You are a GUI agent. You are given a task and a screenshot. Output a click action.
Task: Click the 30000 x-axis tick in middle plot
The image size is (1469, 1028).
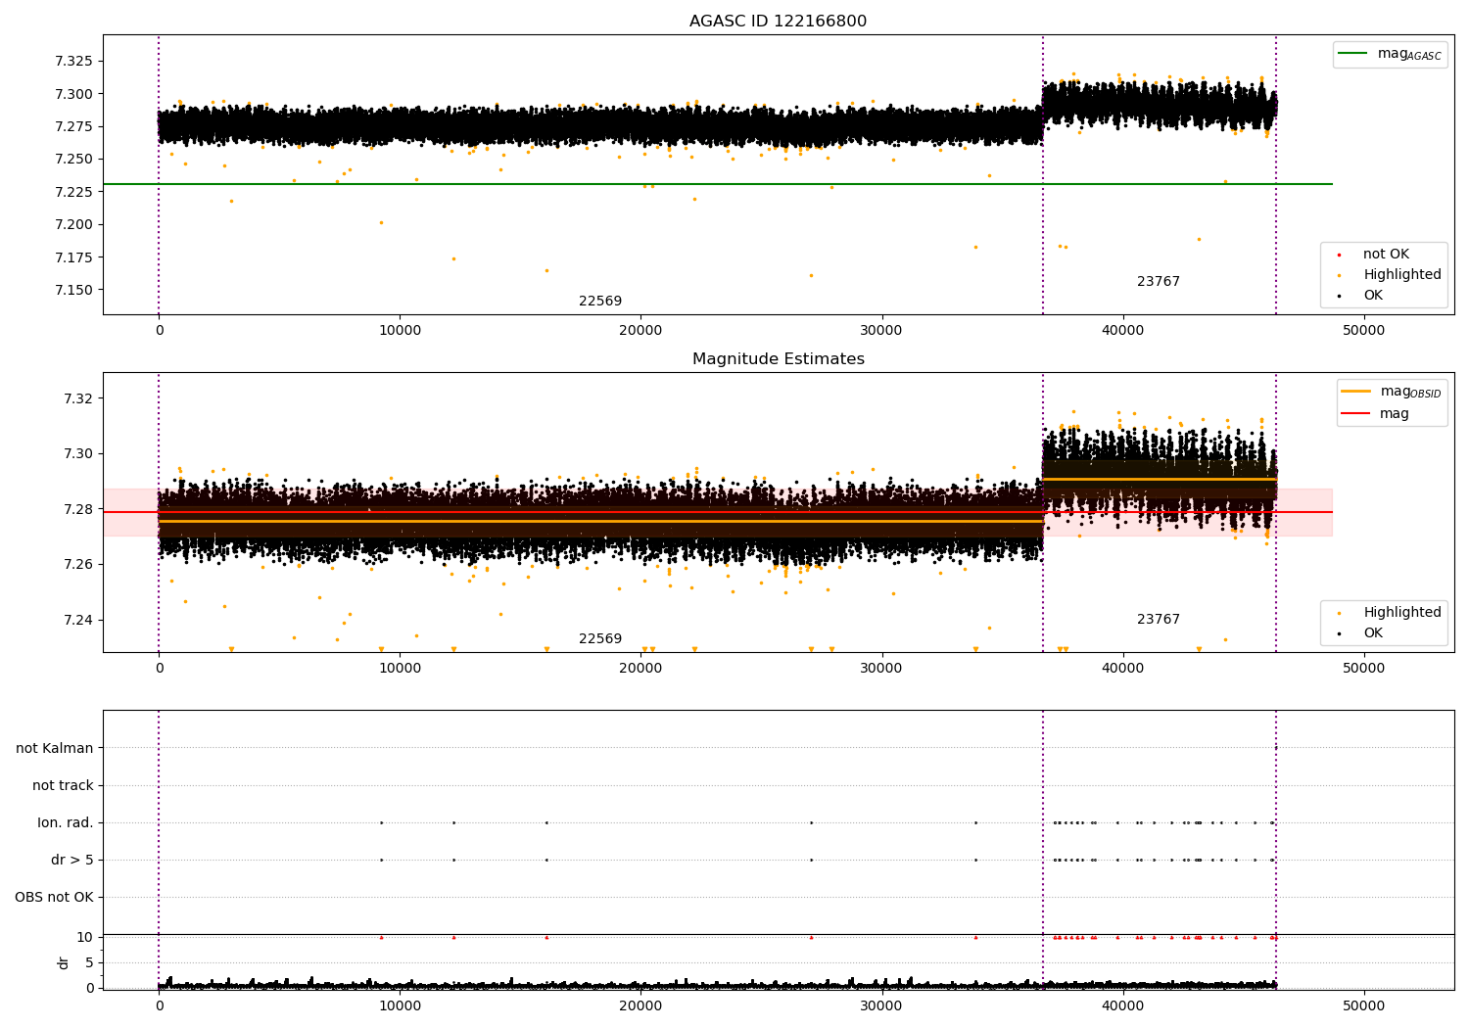pyautogui.click(x=881, y=669)
